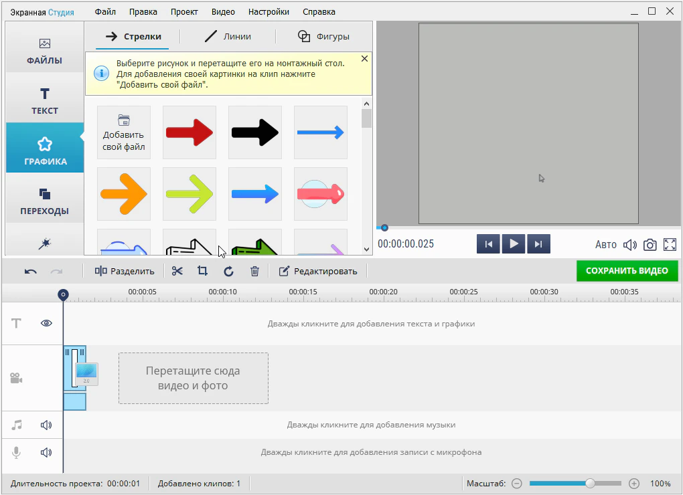
Task: Open the Авто preview size dropdown
Action: tap(605, 245)
